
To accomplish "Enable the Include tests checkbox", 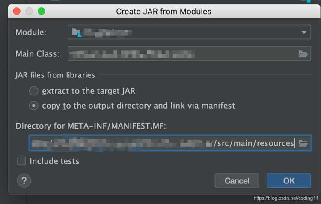I will [x=21, y=161].
